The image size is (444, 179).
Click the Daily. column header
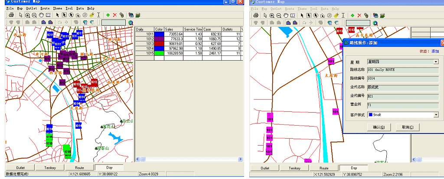pos(145,29)
